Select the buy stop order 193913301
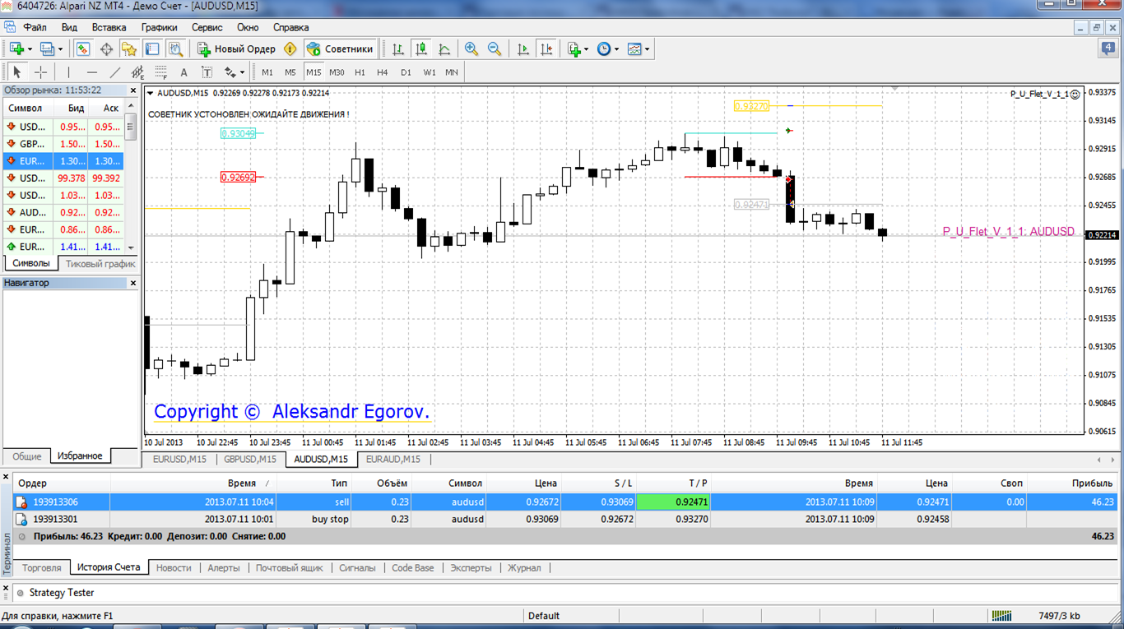The height and width of the screenshot is (629, 1124). coord(565,519)
